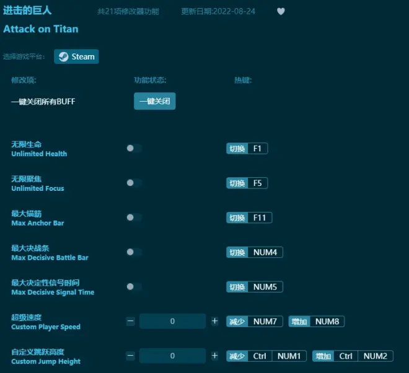The width and height of the screenshot is (409, 373).
Task: Click the Custom Player Speed value field
Action: click(172, 322)
